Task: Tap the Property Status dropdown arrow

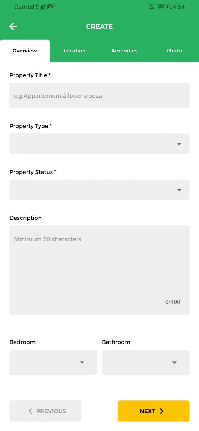Action: [179, 190]
